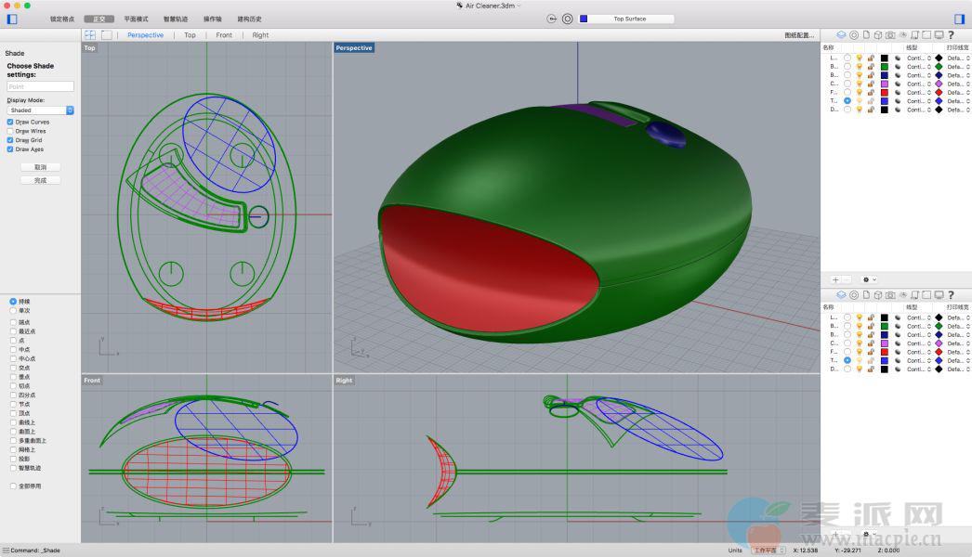Open the Layers panel icon
This screenshot has height=557, width=972.
[842, 35]
